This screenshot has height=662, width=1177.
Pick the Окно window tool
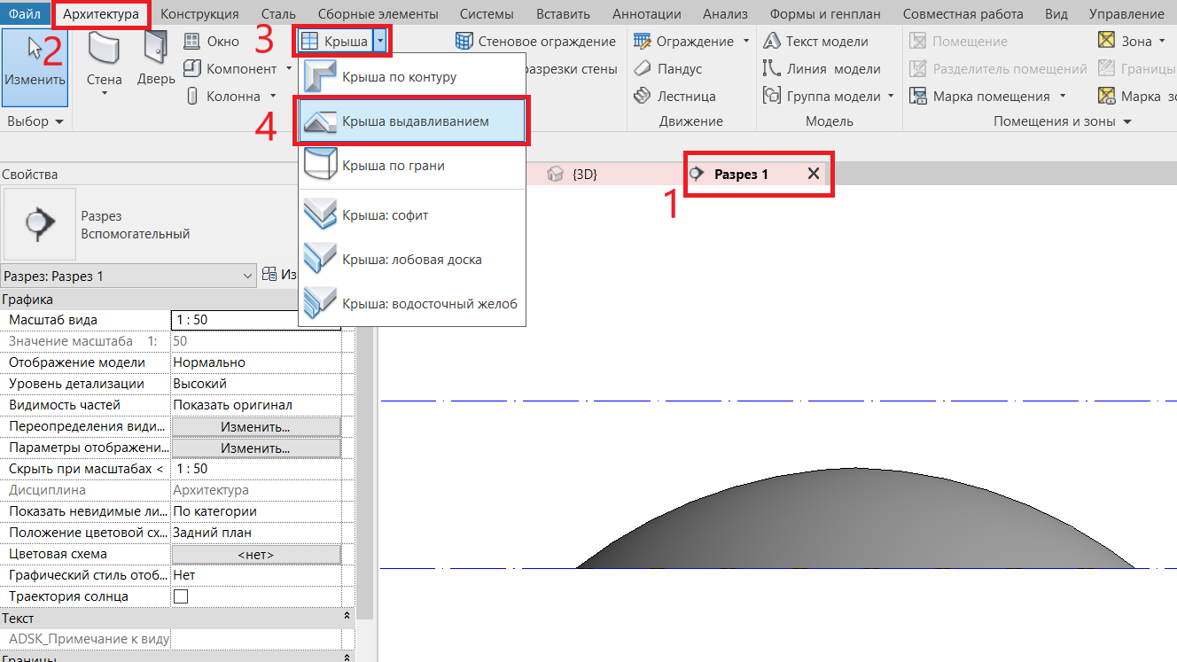[211, 42]
